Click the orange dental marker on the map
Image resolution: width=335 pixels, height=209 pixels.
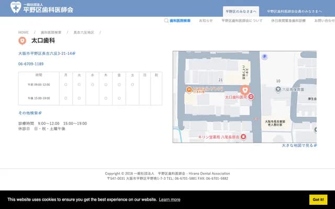244,89
